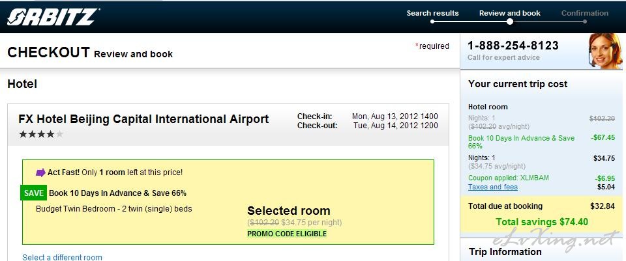Viewport: 626px width, 261px height.
Task: Click the green SAVE badge
Action: 33,193
